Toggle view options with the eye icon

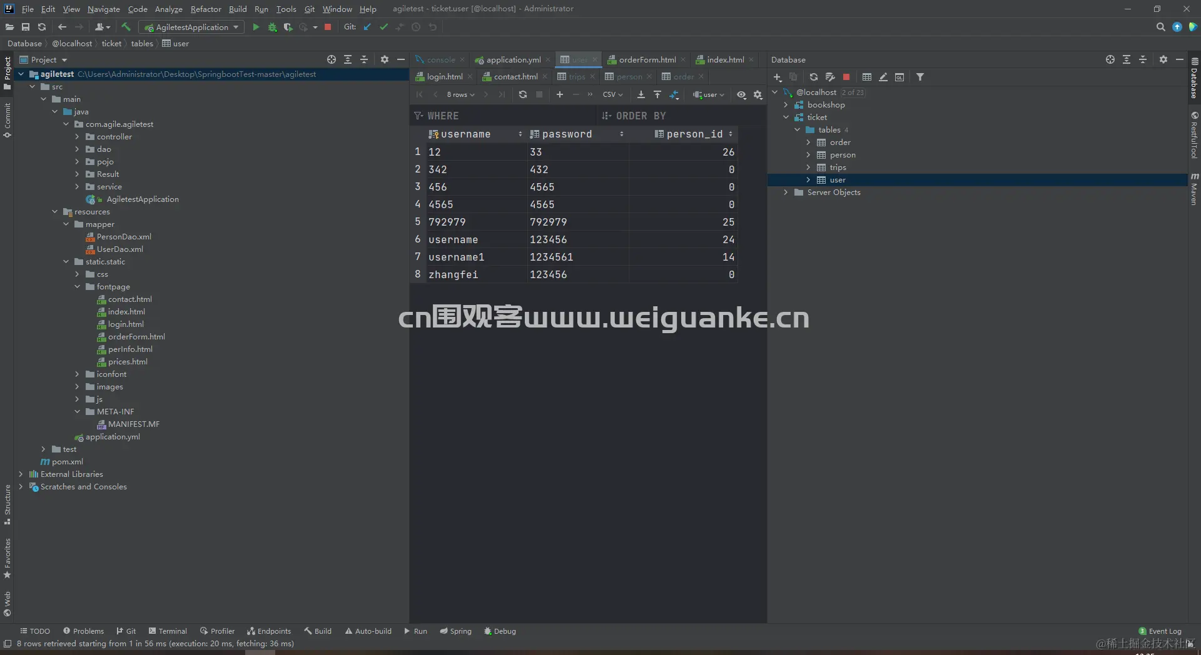coord(741,94)
